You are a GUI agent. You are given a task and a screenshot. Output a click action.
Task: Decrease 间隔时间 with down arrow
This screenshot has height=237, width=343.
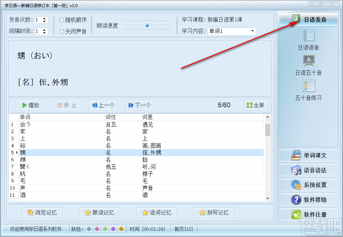click(44, 33)
